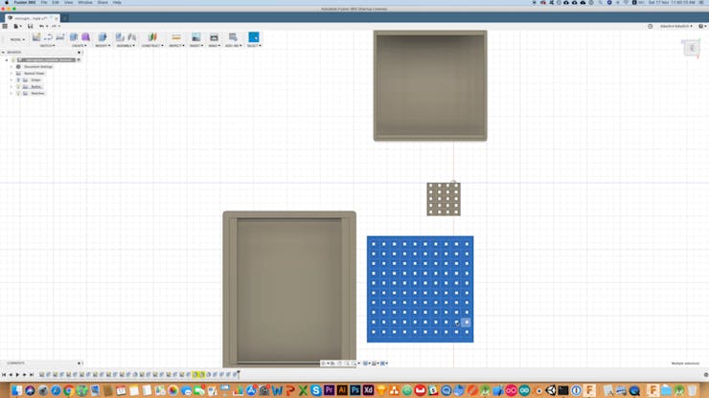Jump to timeline end button

click(32, 374)
